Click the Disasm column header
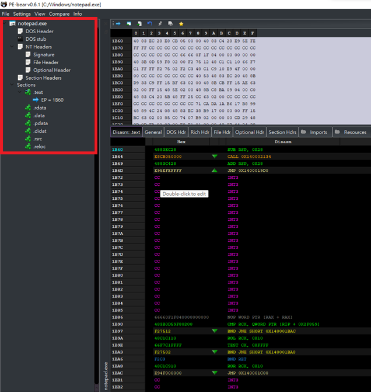 (x=283, y=142)
